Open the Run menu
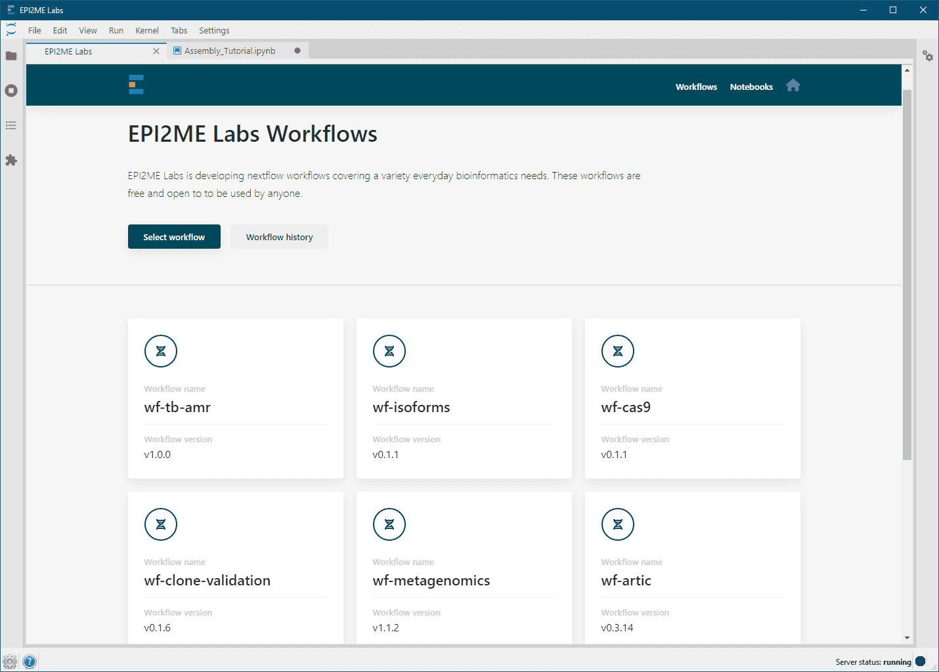The image size is (939, 672). point(116,30)
